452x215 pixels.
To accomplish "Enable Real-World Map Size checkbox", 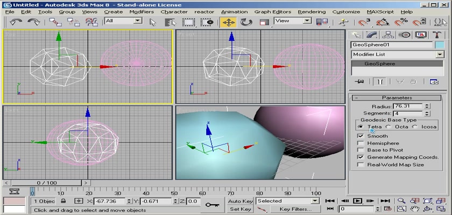I will pos(361,164).
